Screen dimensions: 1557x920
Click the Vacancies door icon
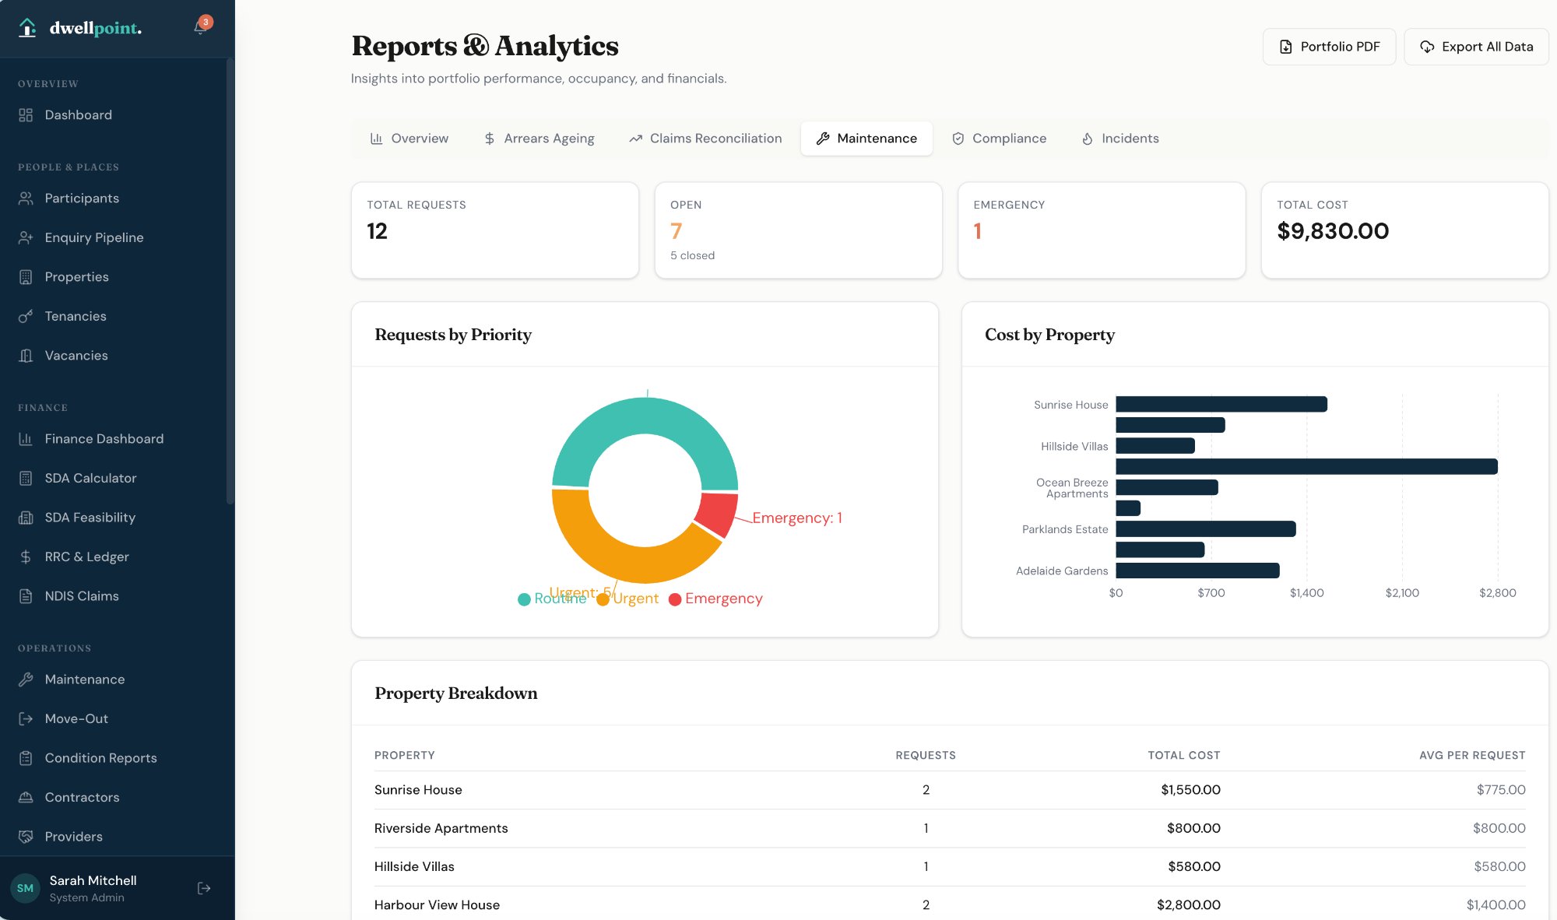26,356
